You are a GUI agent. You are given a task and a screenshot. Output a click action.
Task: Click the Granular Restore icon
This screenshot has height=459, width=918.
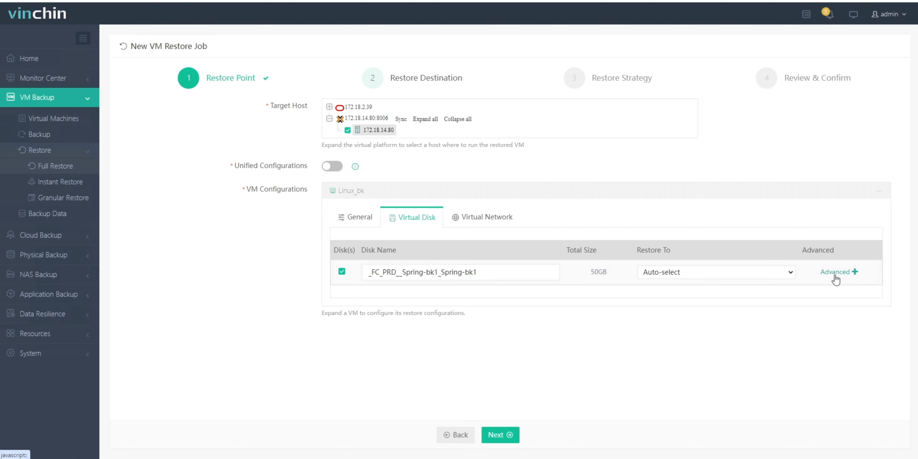[x=32, y=197]
